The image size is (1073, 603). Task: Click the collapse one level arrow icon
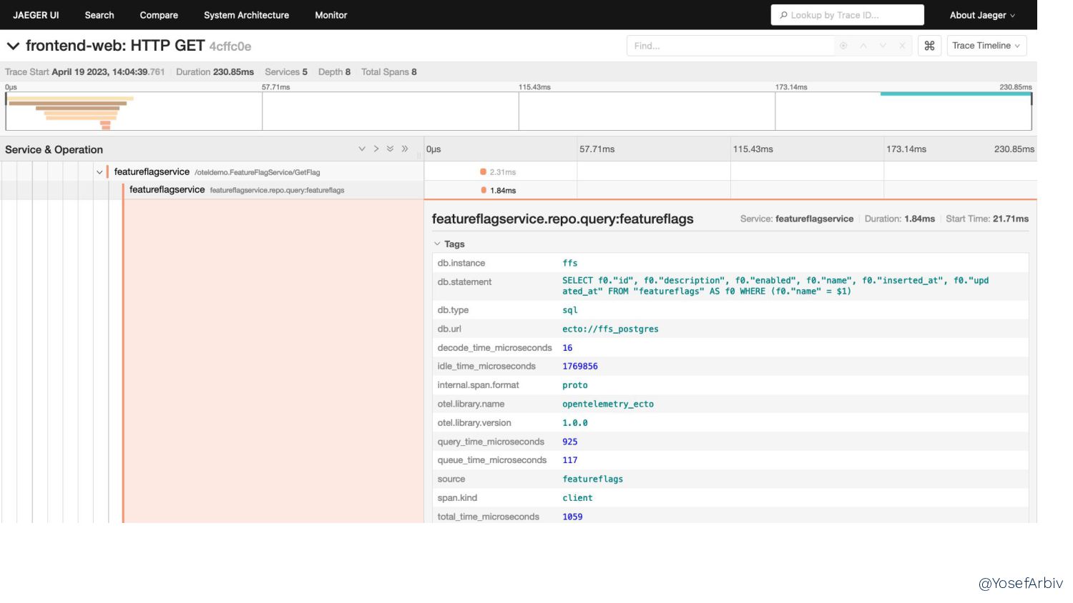(376, 149)
